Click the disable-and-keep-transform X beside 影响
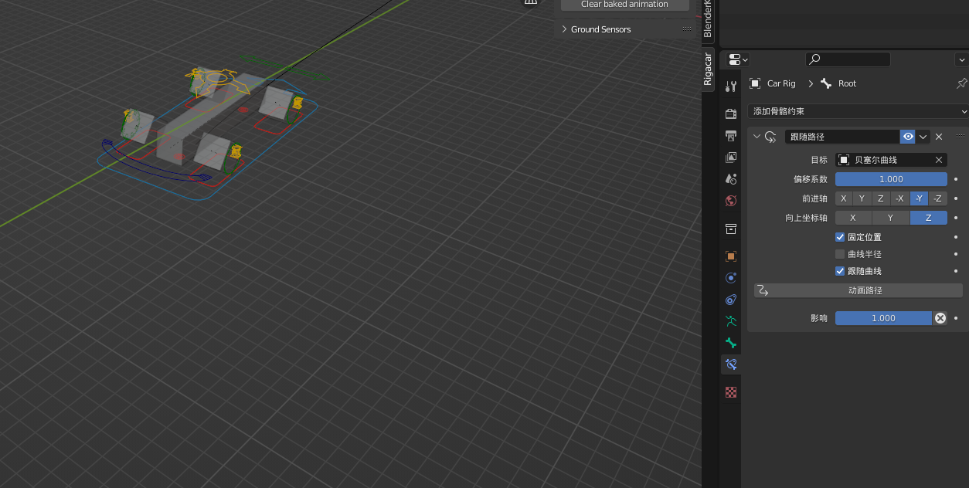 tap(940, 318)
